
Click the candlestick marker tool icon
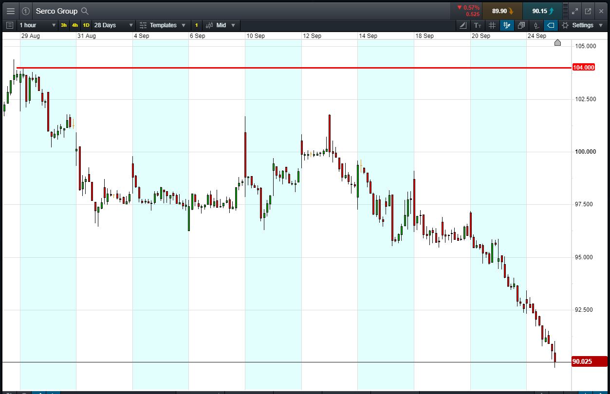(536, 25)
